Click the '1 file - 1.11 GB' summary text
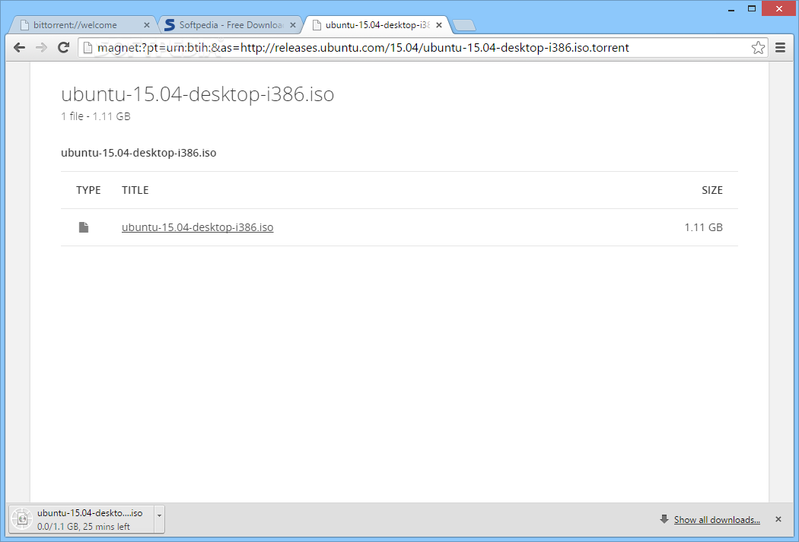 pyautogui.click(x=96, y=116)
